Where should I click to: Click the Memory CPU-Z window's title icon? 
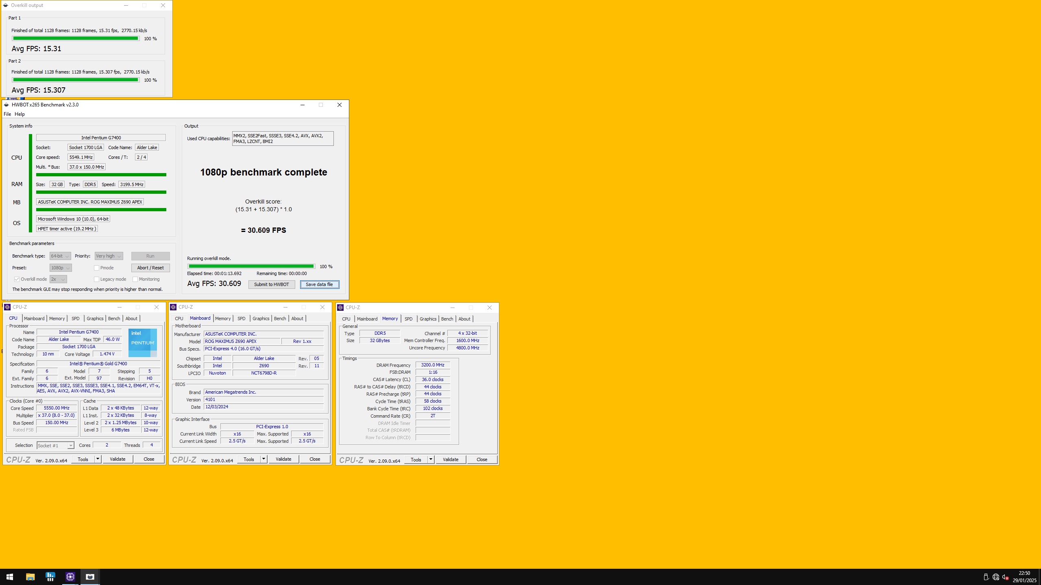tap(340, 308)
